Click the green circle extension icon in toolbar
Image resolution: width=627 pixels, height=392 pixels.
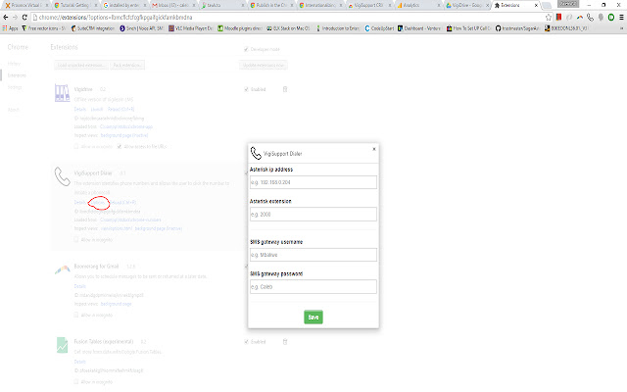(x=611, y=18)
